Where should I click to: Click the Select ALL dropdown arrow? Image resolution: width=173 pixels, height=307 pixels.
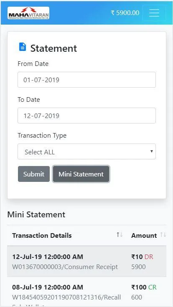(x=151, y=151)
